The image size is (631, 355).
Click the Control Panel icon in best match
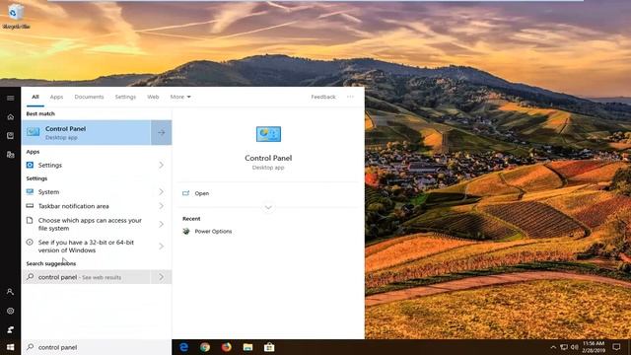[34, 132]
